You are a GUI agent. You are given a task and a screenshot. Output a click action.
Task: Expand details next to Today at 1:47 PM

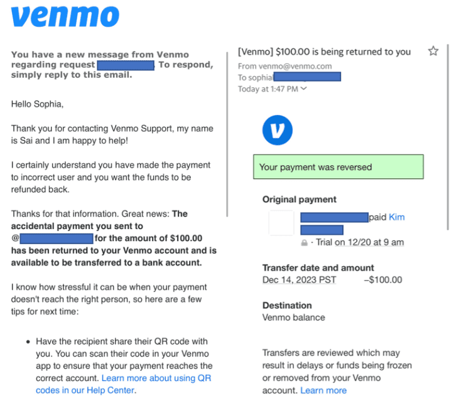pos(305,89)
